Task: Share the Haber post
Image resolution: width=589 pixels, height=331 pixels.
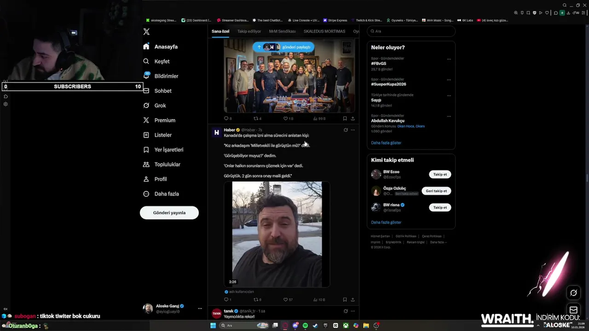Action: coord(353,300)
